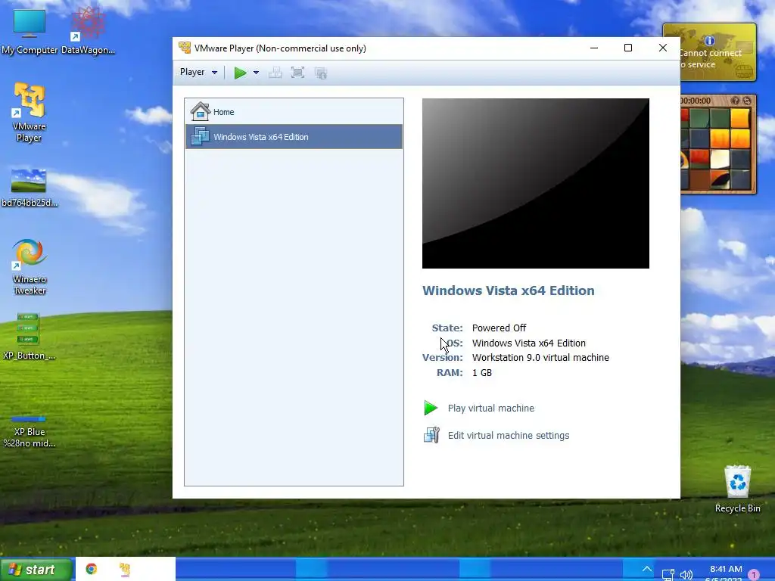Click the info icon on the currency gadget

click(710, 41)
